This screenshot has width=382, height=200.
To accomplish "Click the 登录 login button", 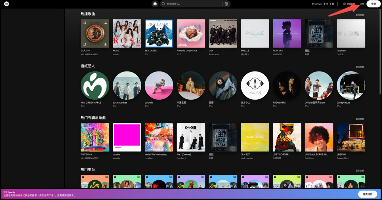I will 373,4.
